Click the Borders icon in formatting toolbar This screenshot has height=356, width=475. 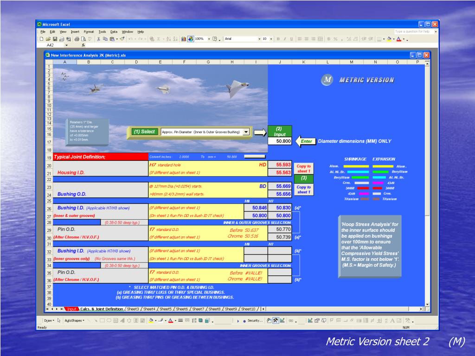coord(378,39)
